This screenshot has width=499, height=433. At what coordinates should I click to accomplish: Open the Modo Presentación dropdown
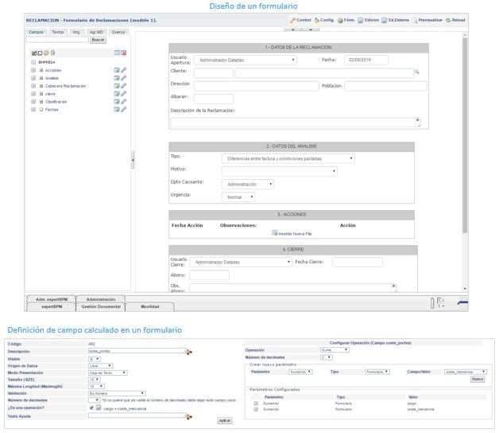(x=108, y=373)
